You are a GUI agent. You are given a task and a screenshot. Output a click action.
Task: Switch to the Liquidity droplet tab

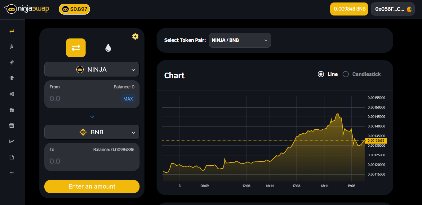tap(108, 48)
